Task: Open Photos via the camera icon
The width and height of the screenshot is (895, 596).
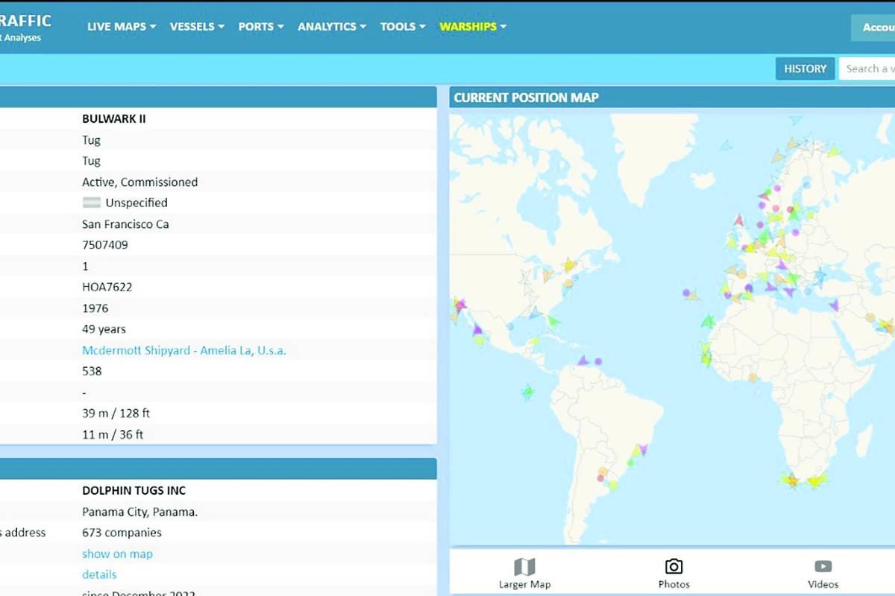Action: (x=673, y=567)
